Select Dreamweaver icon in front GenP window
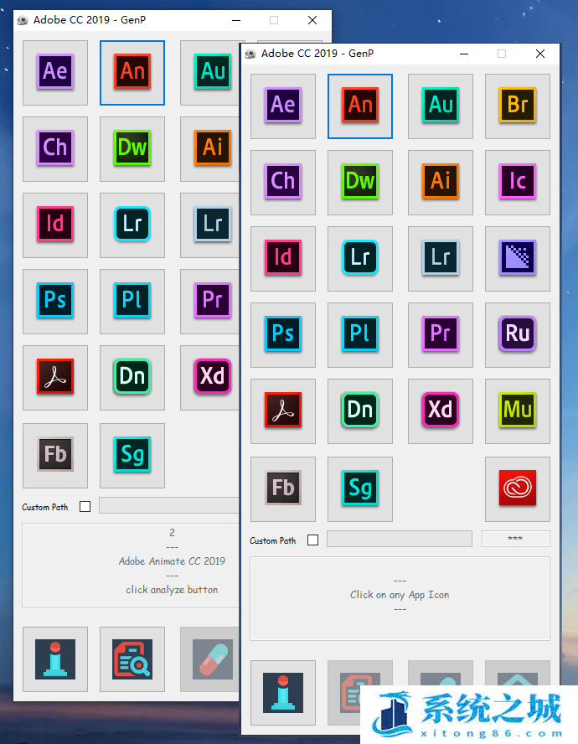This screenshot has width=578, height=744. (x=359, y=182)
